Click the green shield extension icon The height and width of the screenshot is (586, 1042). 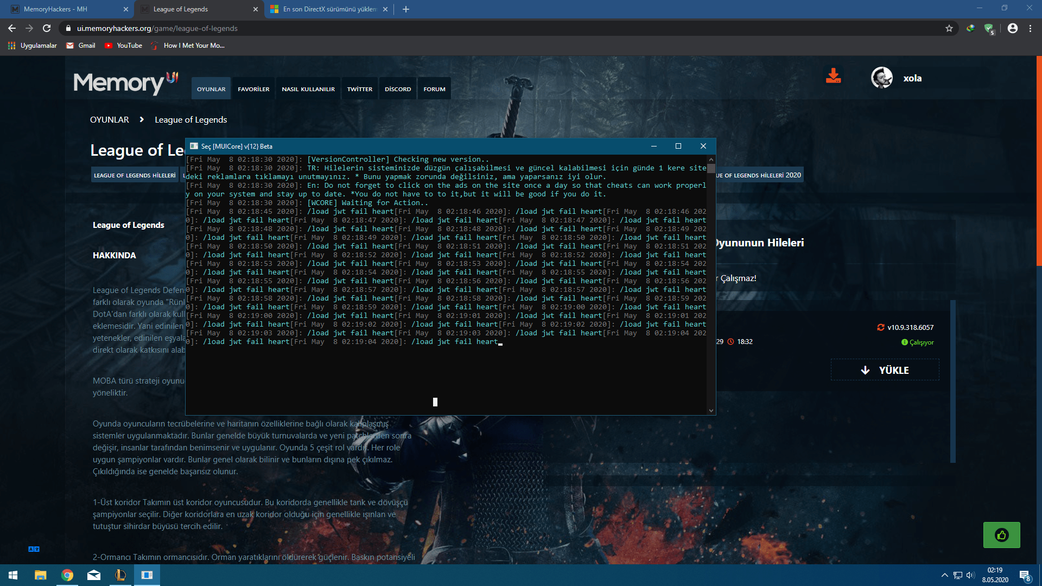989,29
